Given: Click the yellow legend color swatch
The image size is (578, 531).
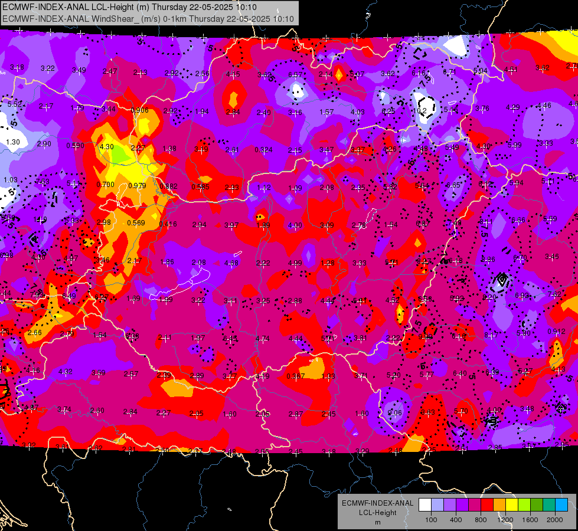Looking at the screenshot, I should coord(512,505).
